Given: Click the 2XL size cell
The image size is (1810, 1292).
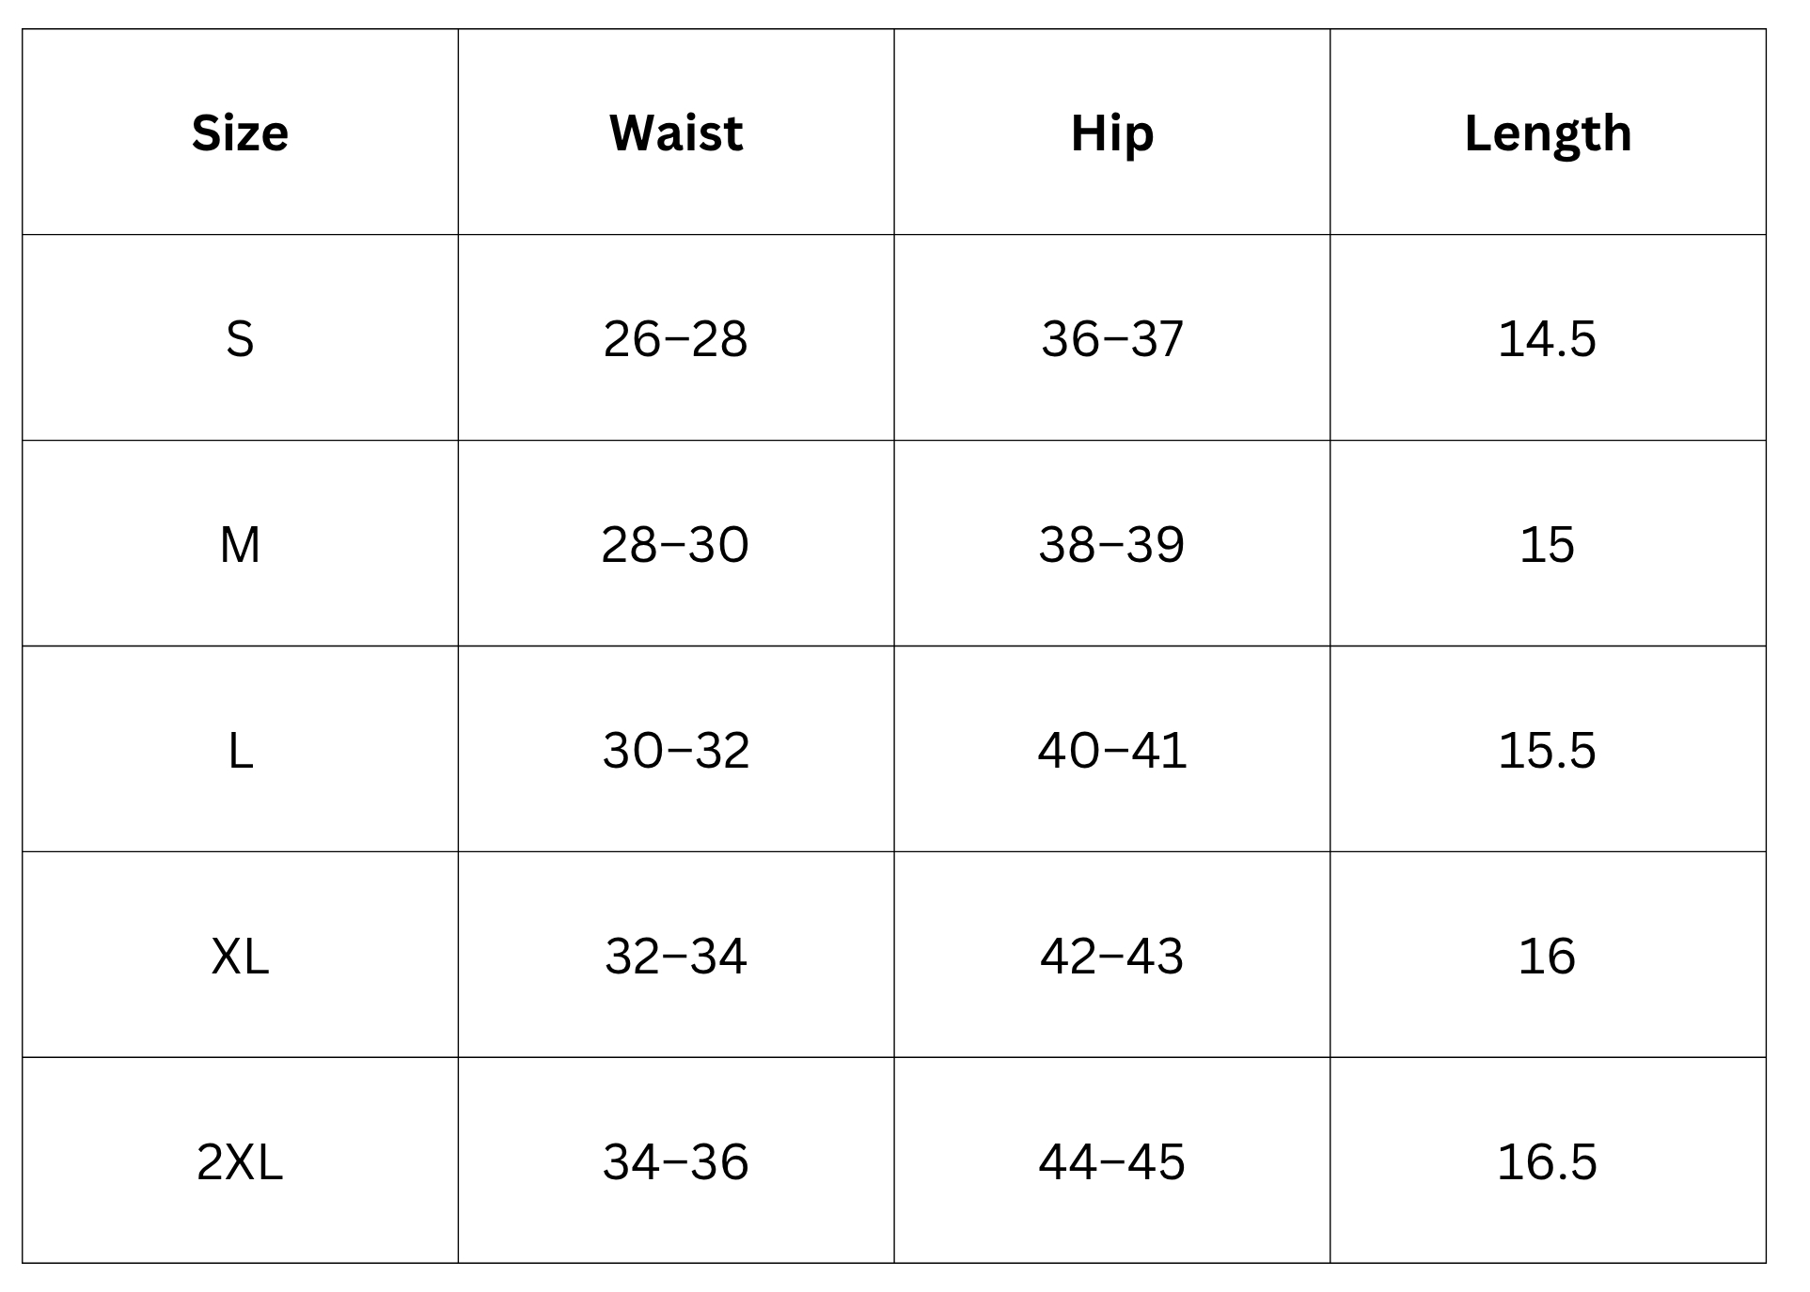Looking at the screenshot, I should [x=240, y=1161].
